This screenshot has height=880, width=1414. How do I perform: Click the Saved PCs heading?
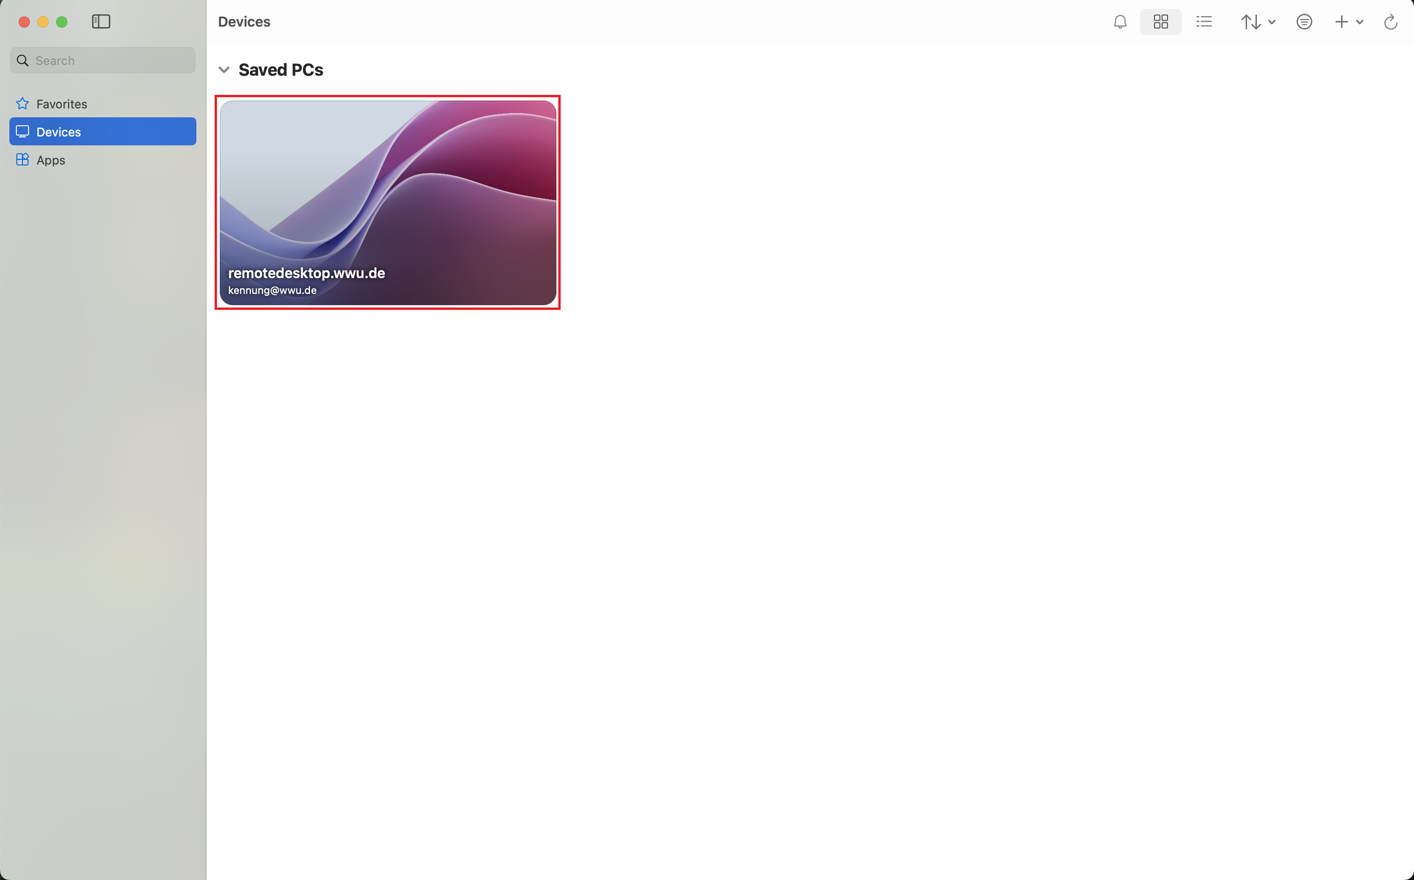click(x=281, y=70)
